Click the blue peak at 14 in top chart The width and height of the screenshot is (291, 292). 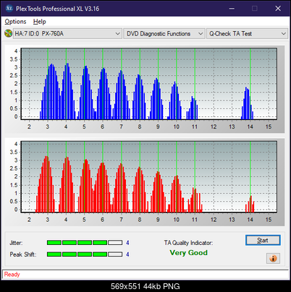[248, 103]
